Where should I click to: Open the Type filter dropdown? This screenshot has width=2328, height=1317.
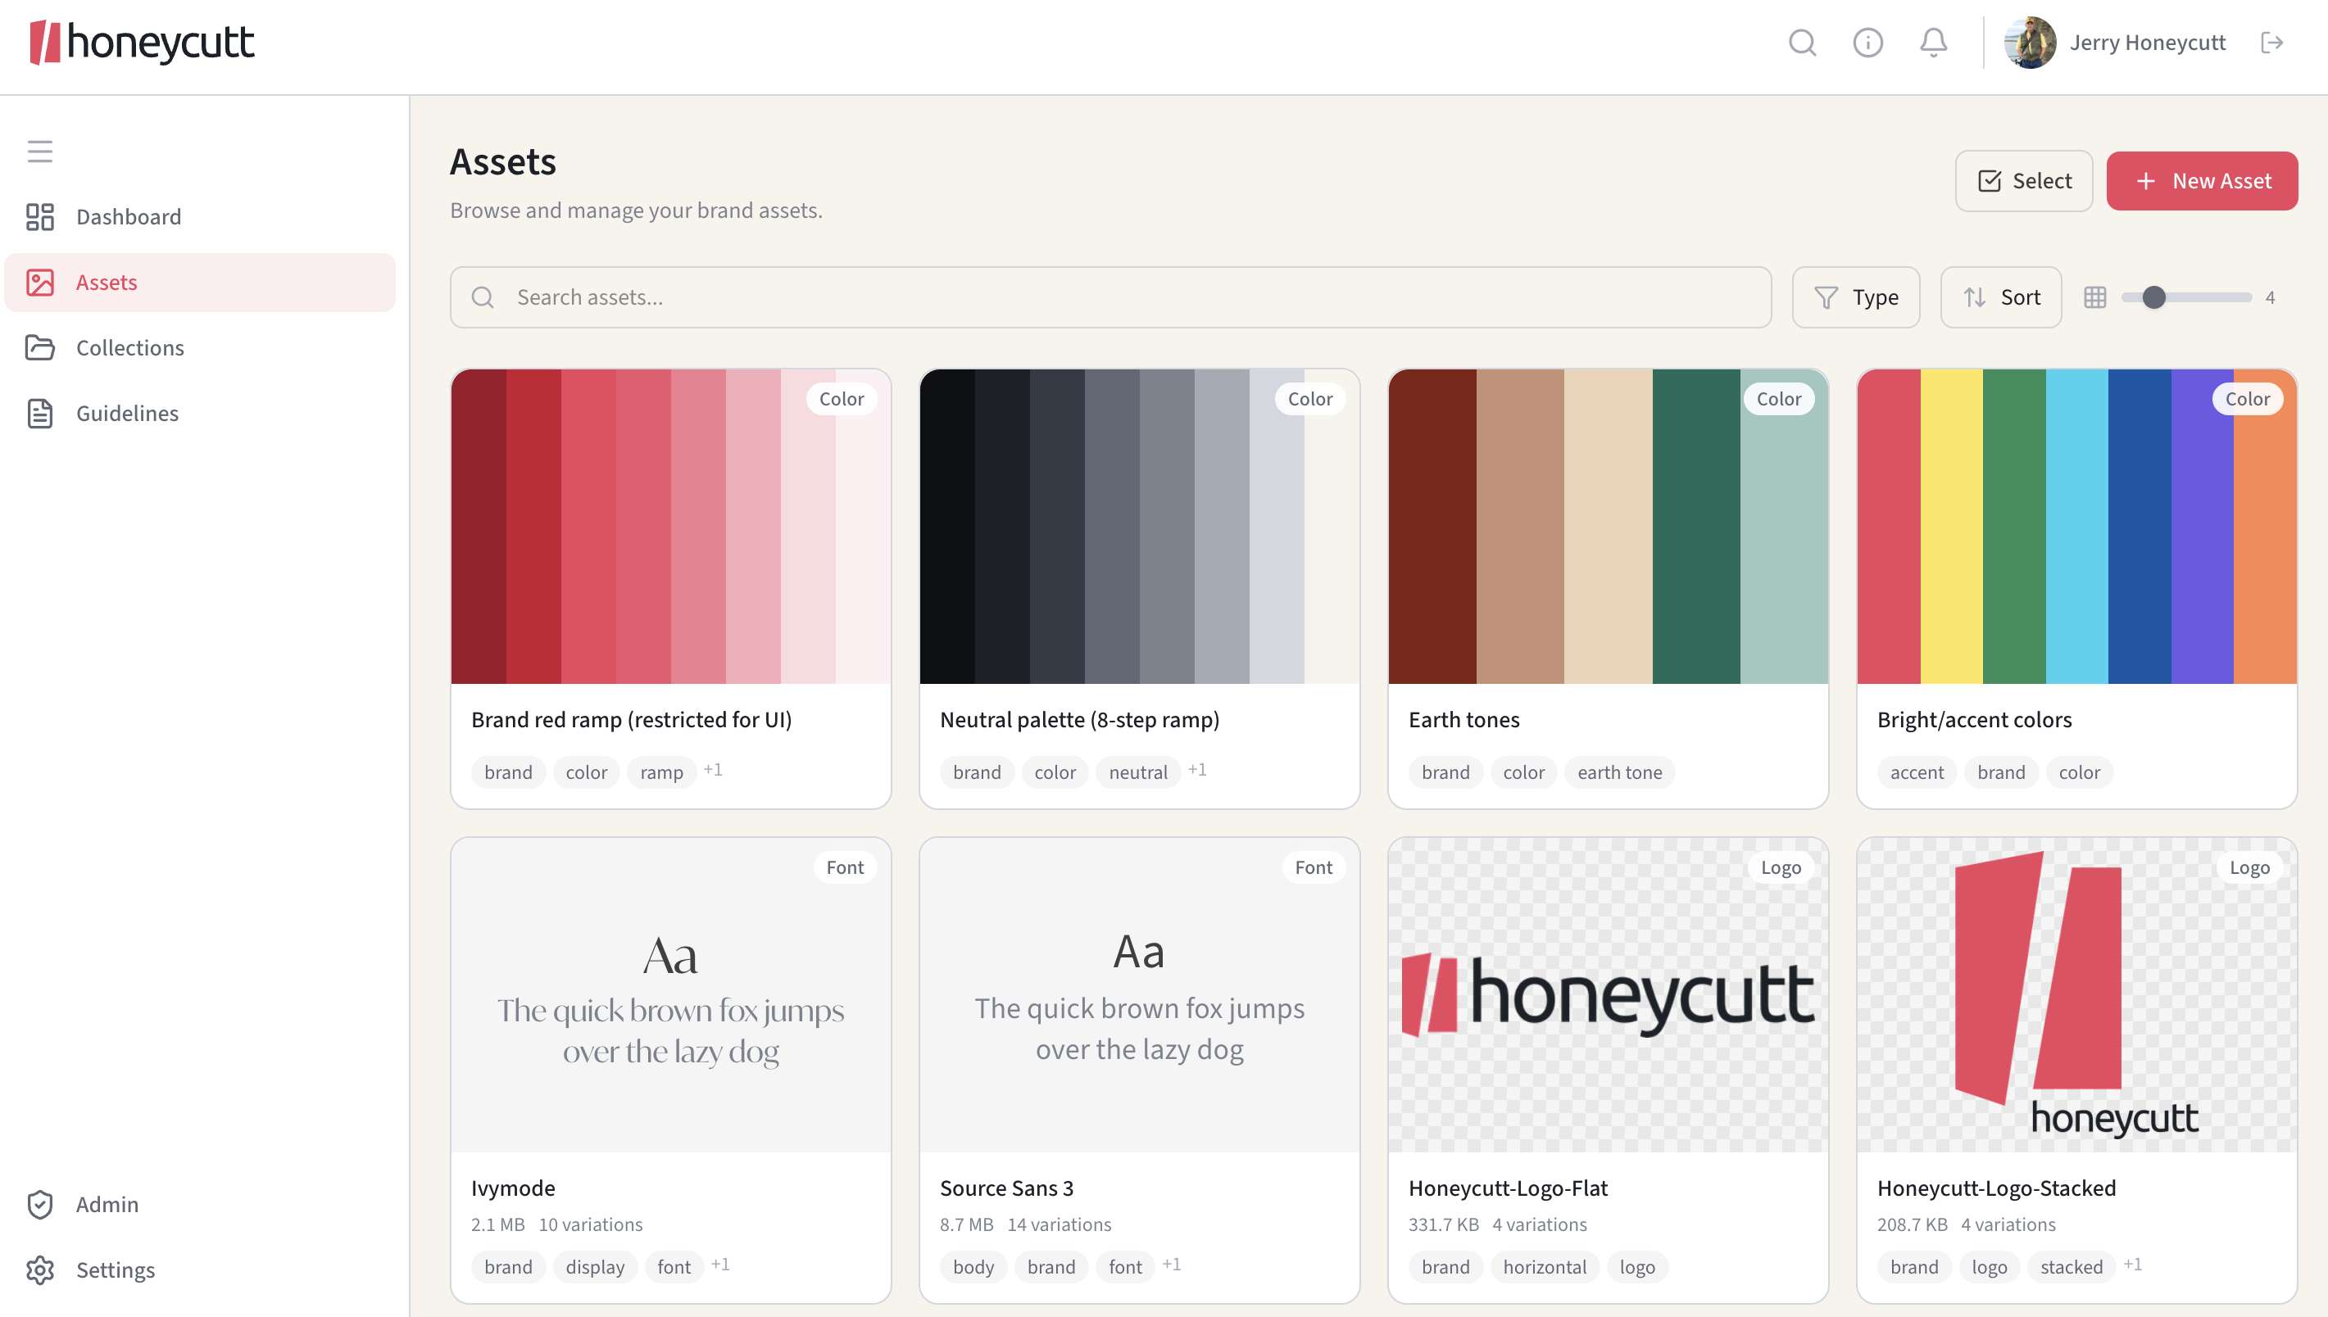point(1856,297)
